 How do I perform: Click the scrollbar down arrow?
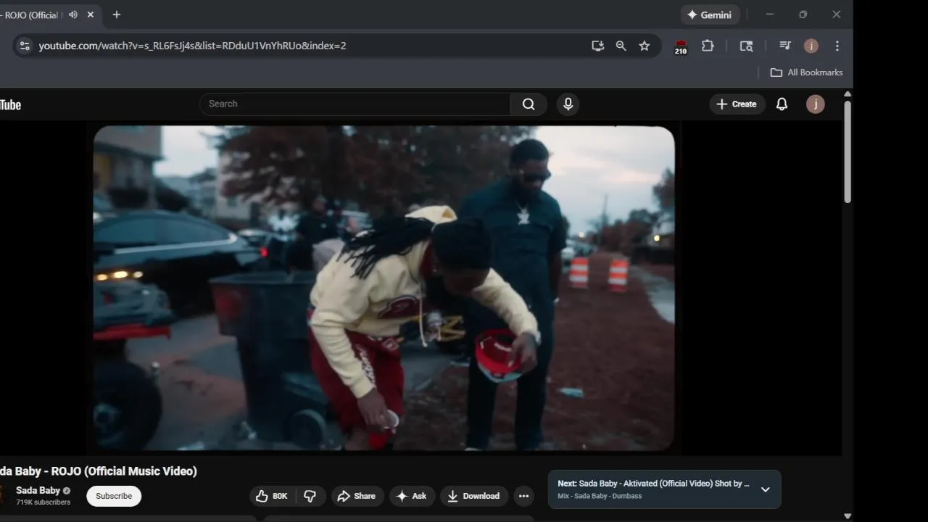pyautogui.click(x=848, y=516)
